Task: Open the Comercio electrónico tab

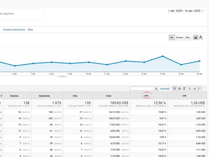Action: pos(14,30)
